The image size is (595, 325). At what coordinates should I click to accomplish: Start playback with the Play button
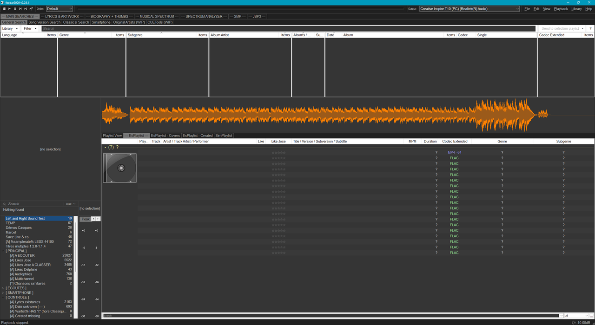tap(9, 9)
